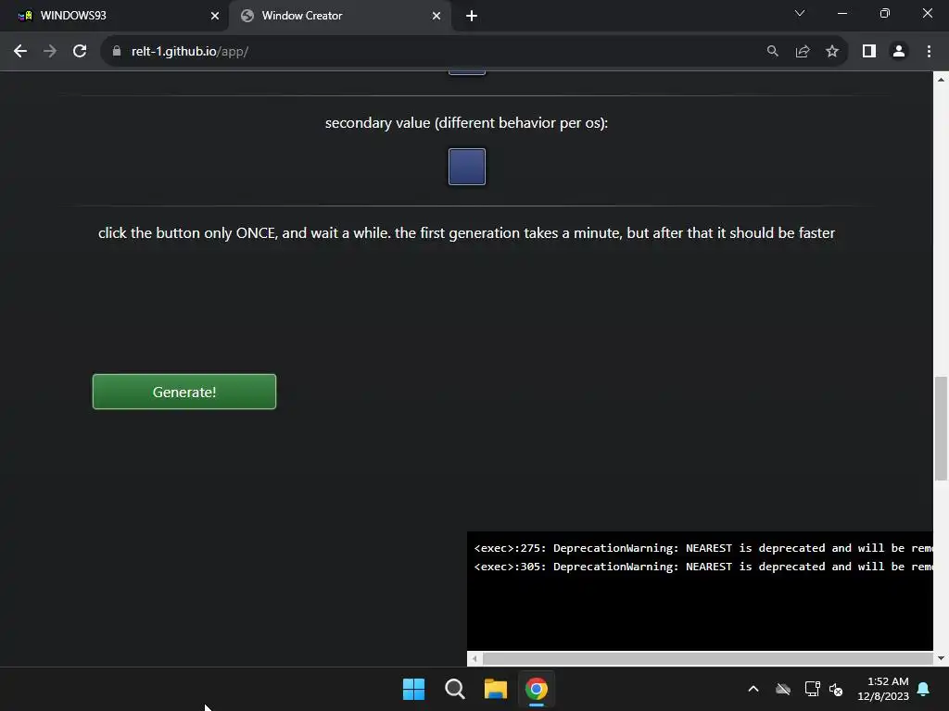Click the console horizontal scrollbar thumb
Screen dimensions: 949x711
pos(707,658)
